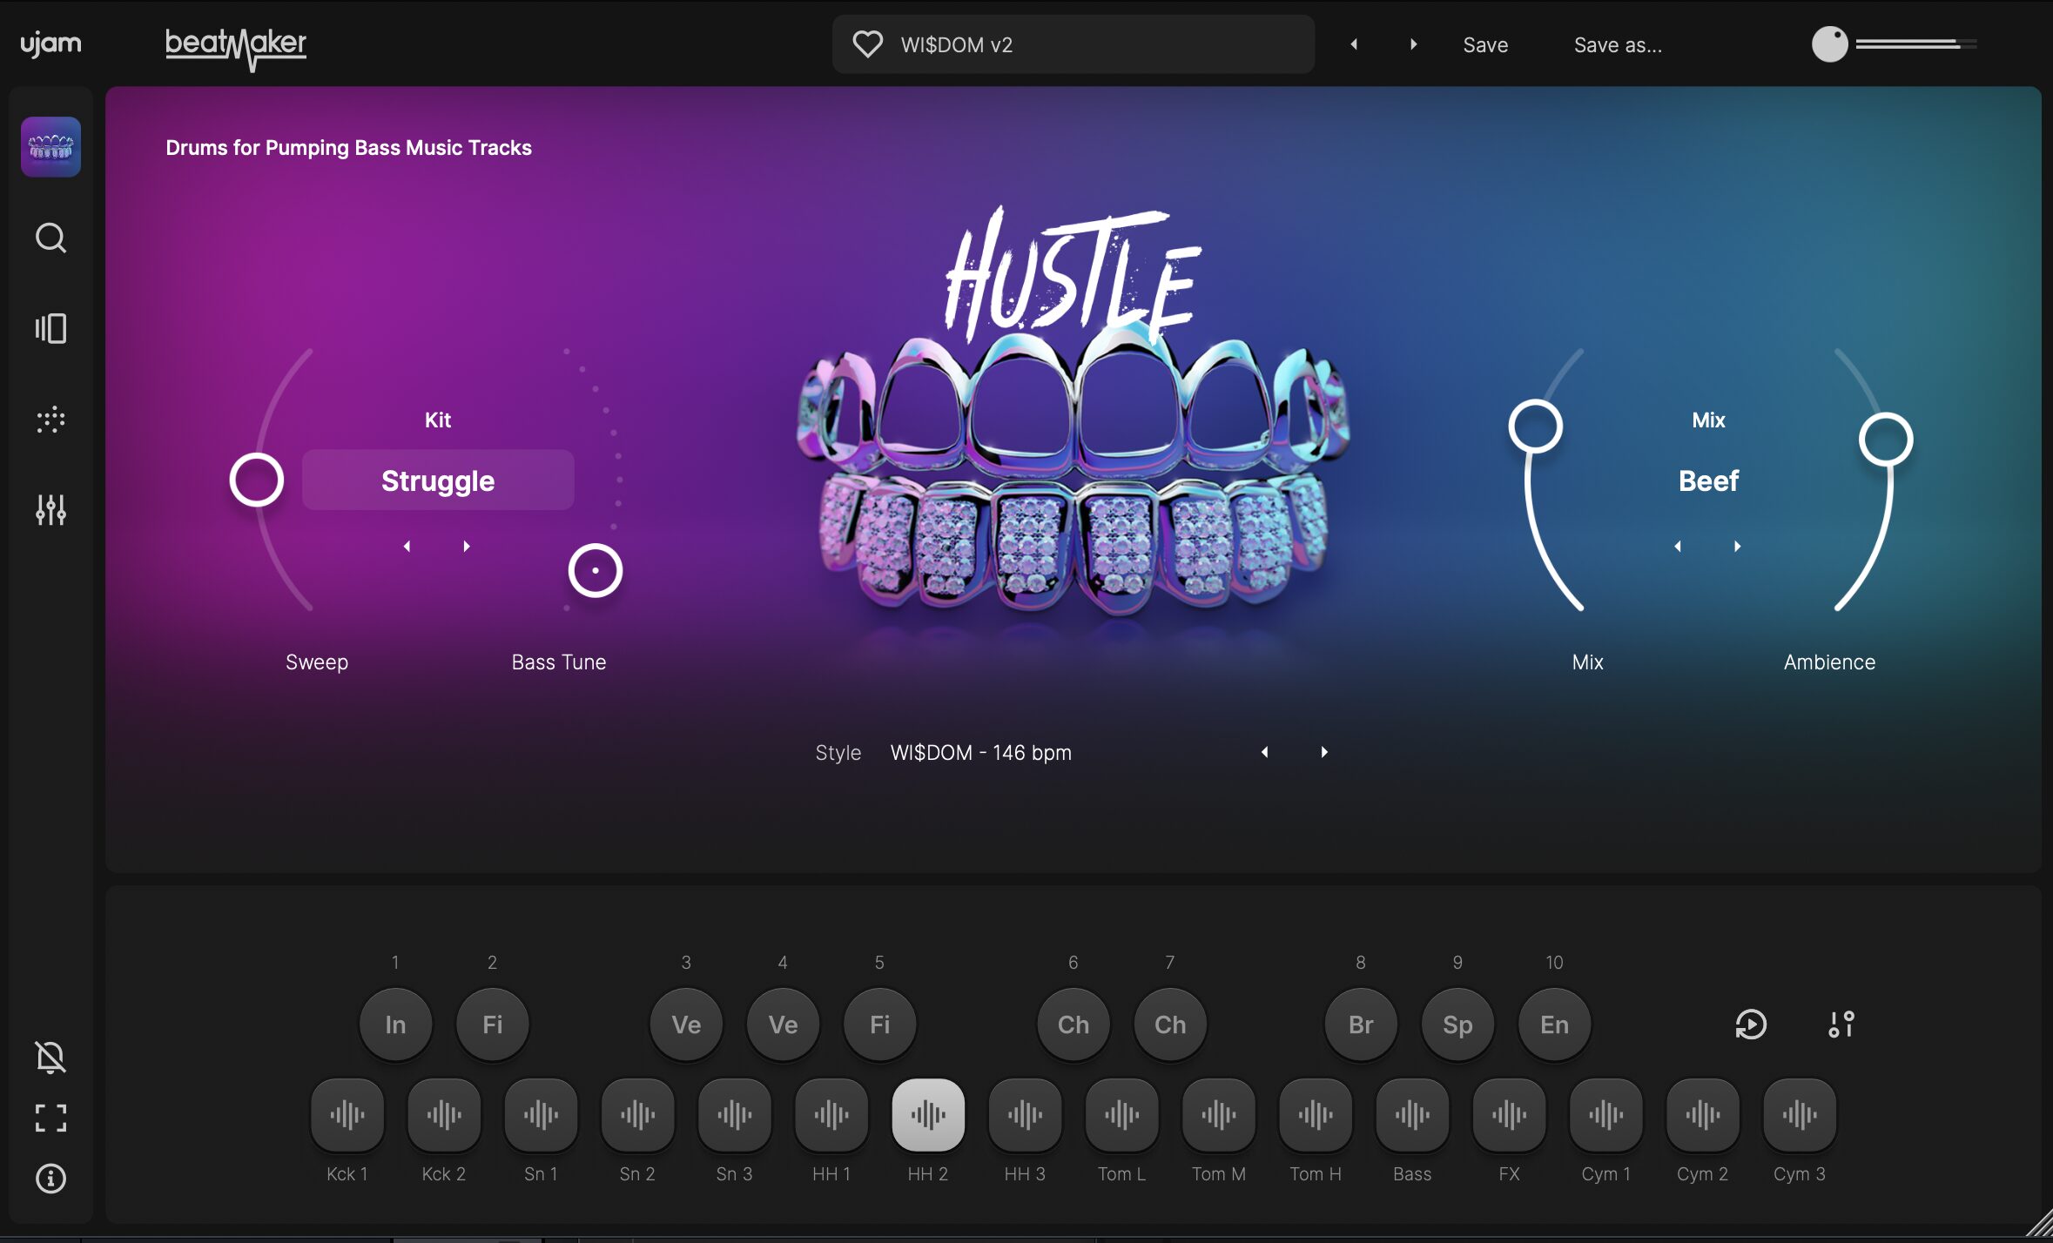Click the Mix amount knob handle
This screenshot has height=1243, width=2053.
coord(1536,427)
